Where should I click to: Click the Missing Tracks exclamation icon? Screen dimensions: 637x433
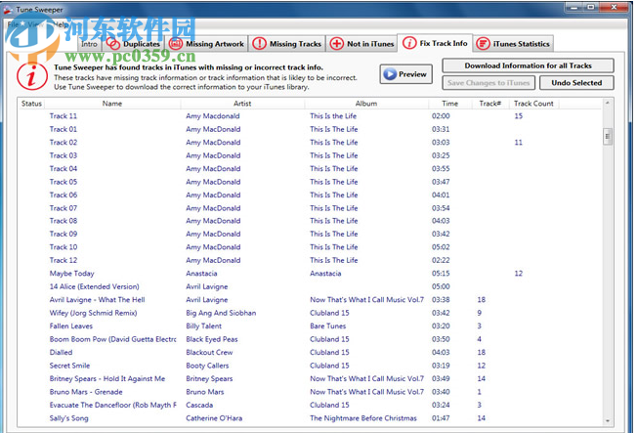[x=259, y=44]
